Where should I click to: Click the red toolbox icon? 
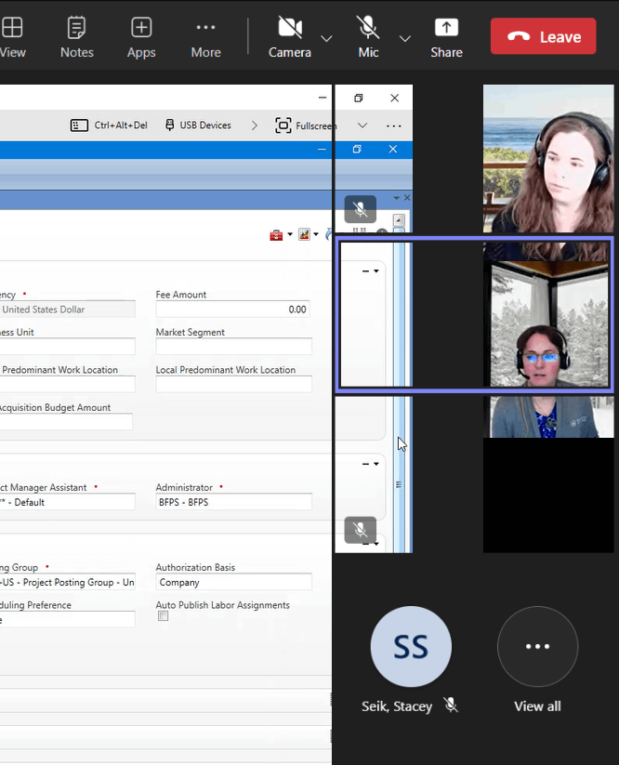276,235
